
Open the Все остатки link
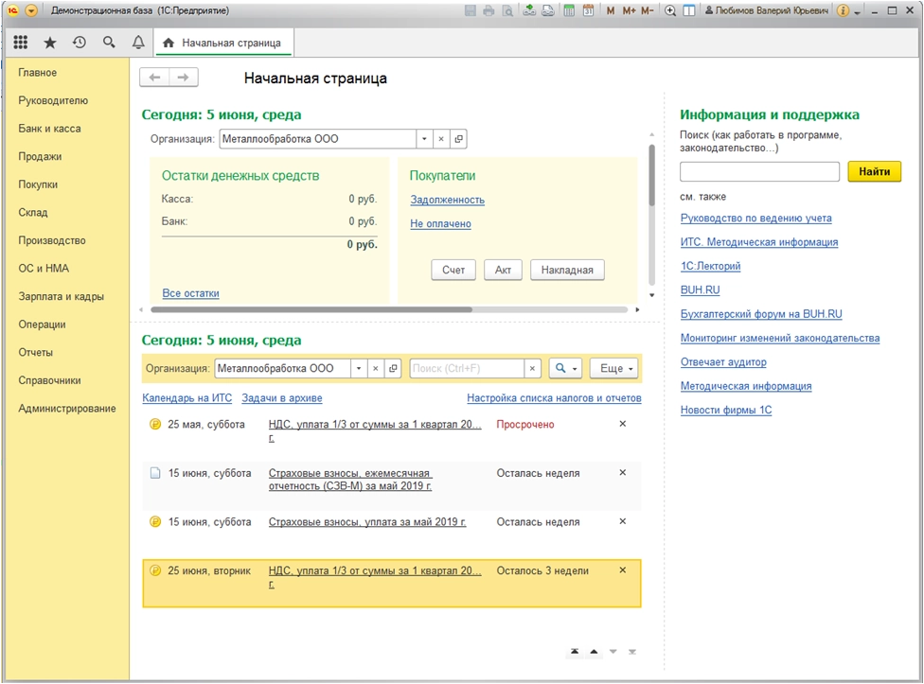pyautogui.click(x=190, y=293)
